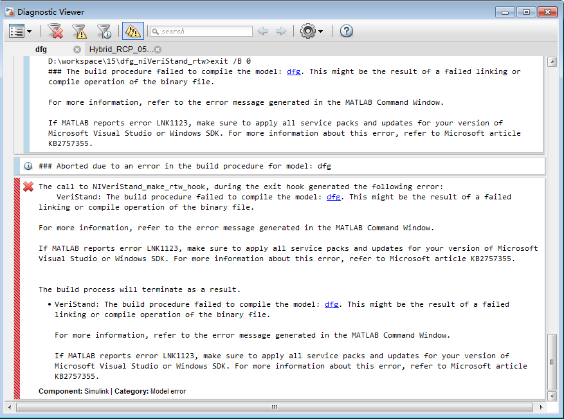Click the vertical scrollbar down arrow

(x=552, y=397)
